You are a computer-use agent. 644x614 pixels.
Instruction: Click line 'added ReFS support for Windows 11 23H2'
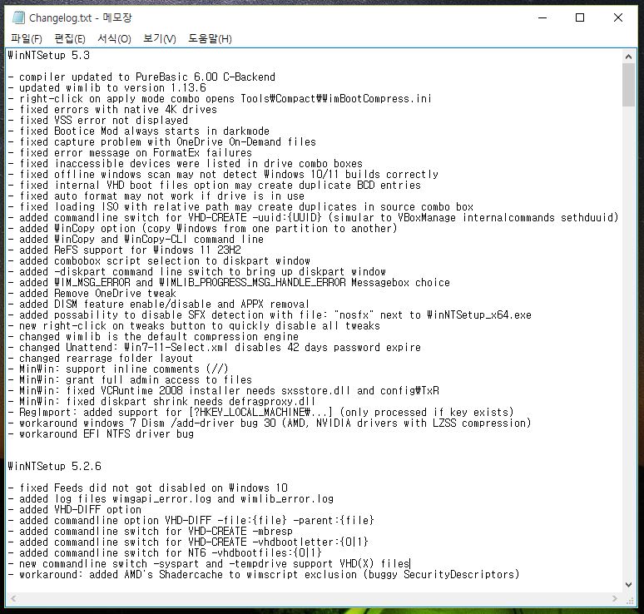[125, 250]
